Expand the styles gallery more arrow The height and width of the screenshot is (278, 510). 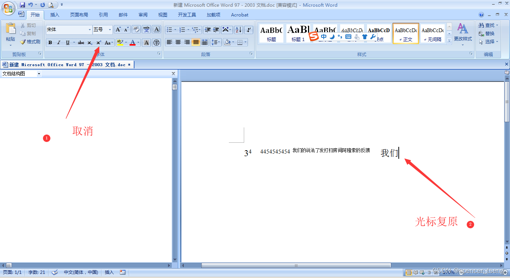[x=449, y=41]
